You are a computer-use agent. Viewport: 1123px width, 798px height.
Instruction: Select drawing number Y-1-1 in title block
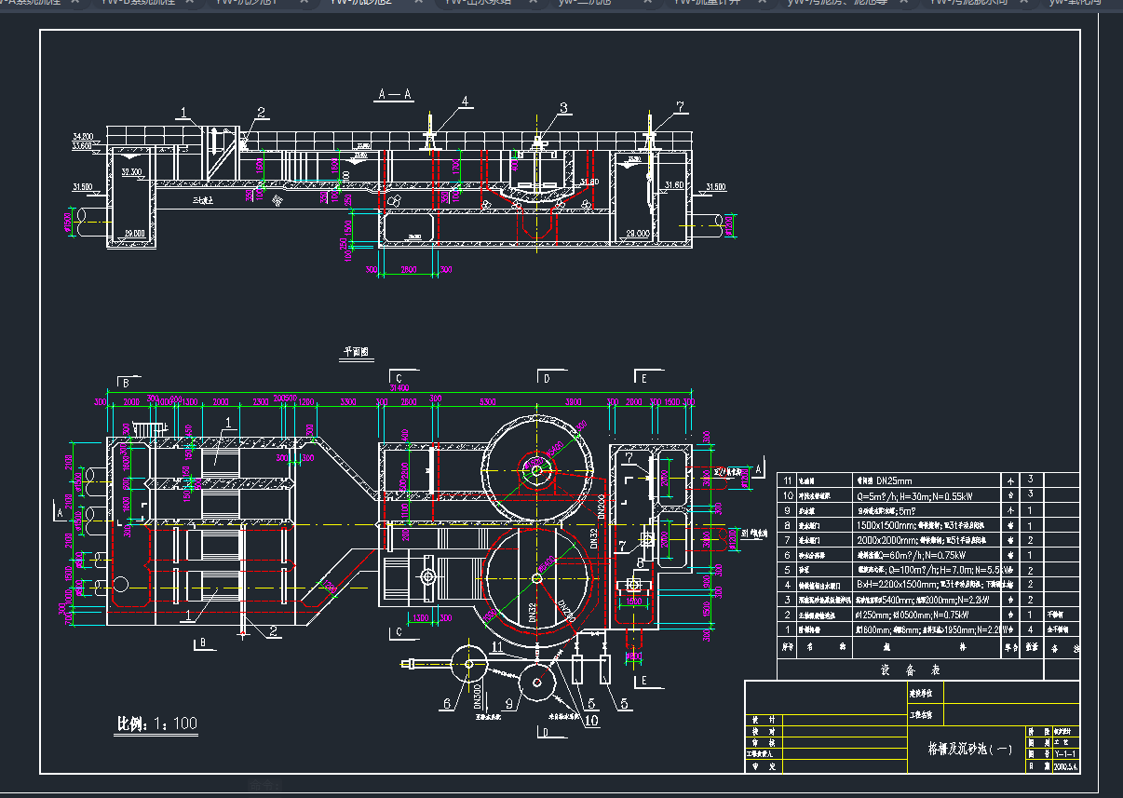point(1066,752)
